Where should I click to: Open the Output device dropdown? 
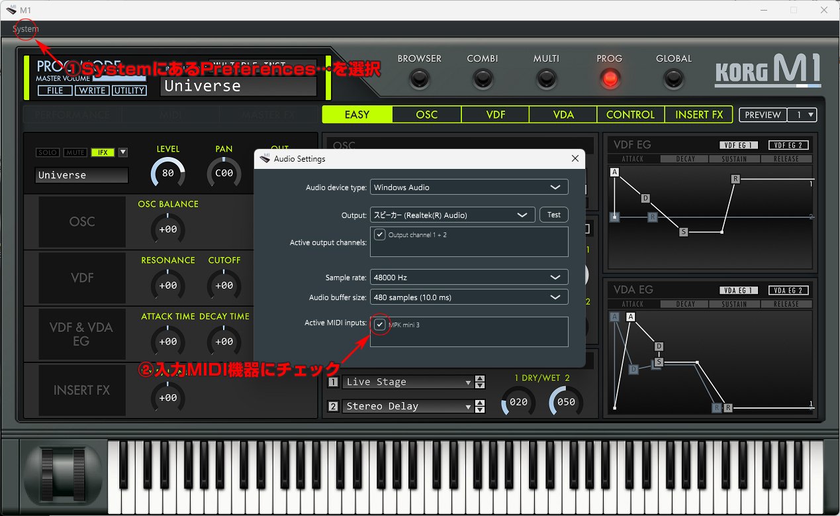point(453,215)
